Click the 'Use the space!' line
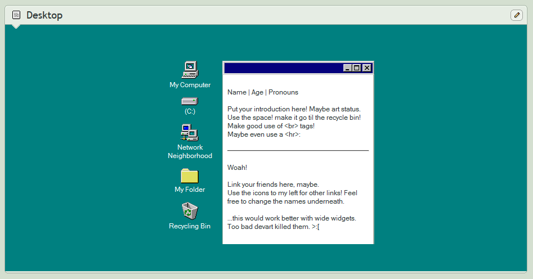The width and height of the screenshot is (533, 279). point(294,118)
